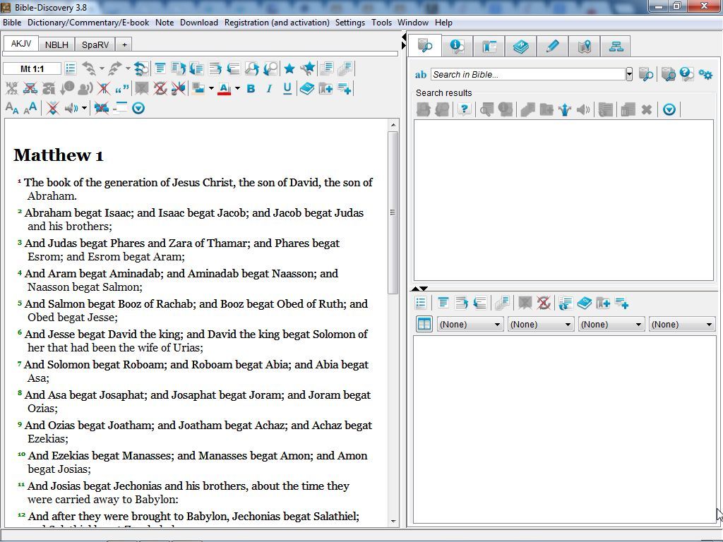Toggle the crossed-out hierarchy icon
The width and height of the screenshot is (723, 542).
[x=30, y=88]
